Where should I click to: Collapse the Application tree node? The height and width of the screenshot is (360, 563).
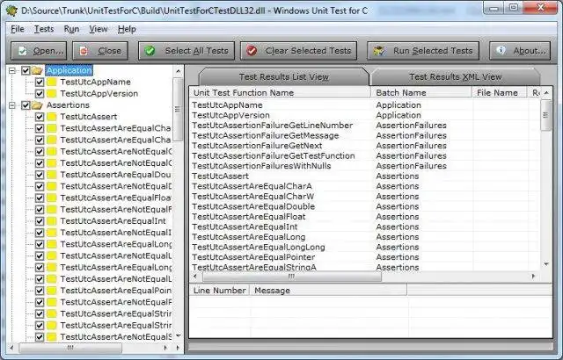12,70
